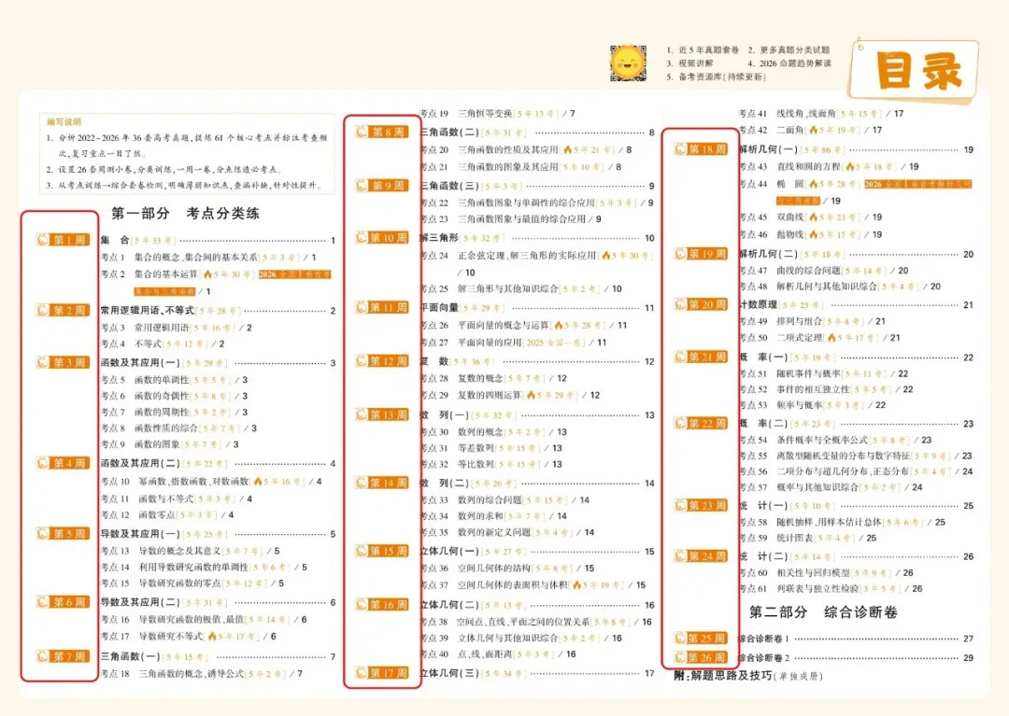This screenshot has width=1009, height=716.
Task: Click entry 考点1 集合的概念、集合间的基本关系
Action: pyautogui.click(x=208, y=257)
